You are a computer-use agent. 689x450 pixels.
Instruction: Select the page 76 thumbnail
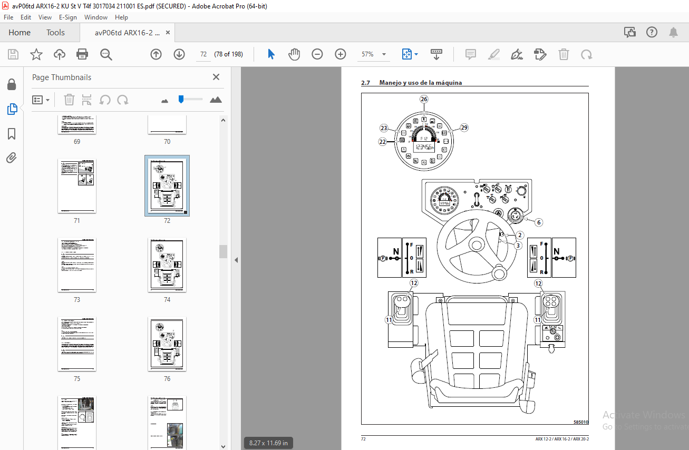click(x=167, y=344)
